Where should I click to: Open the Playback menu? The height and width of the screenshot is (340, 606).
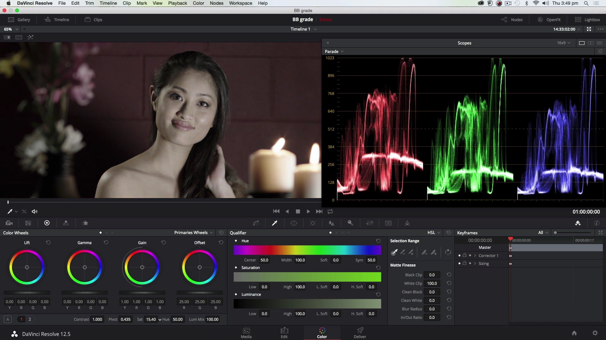coord(177,3)
